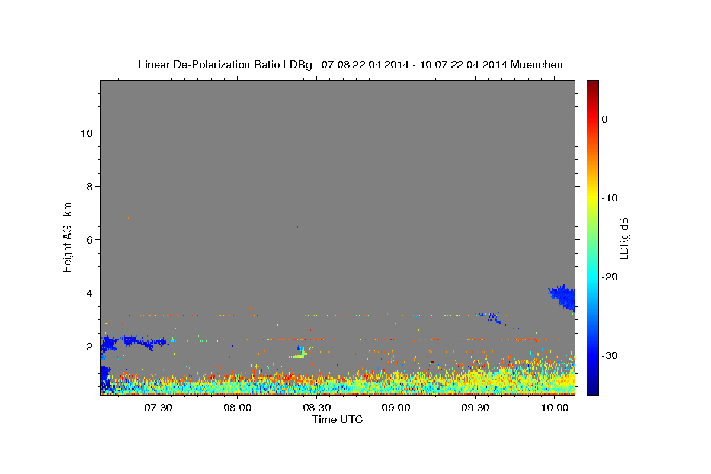
Task: Click the blue cloud layer at 2 km near 07:10
Action: (109, 344)
